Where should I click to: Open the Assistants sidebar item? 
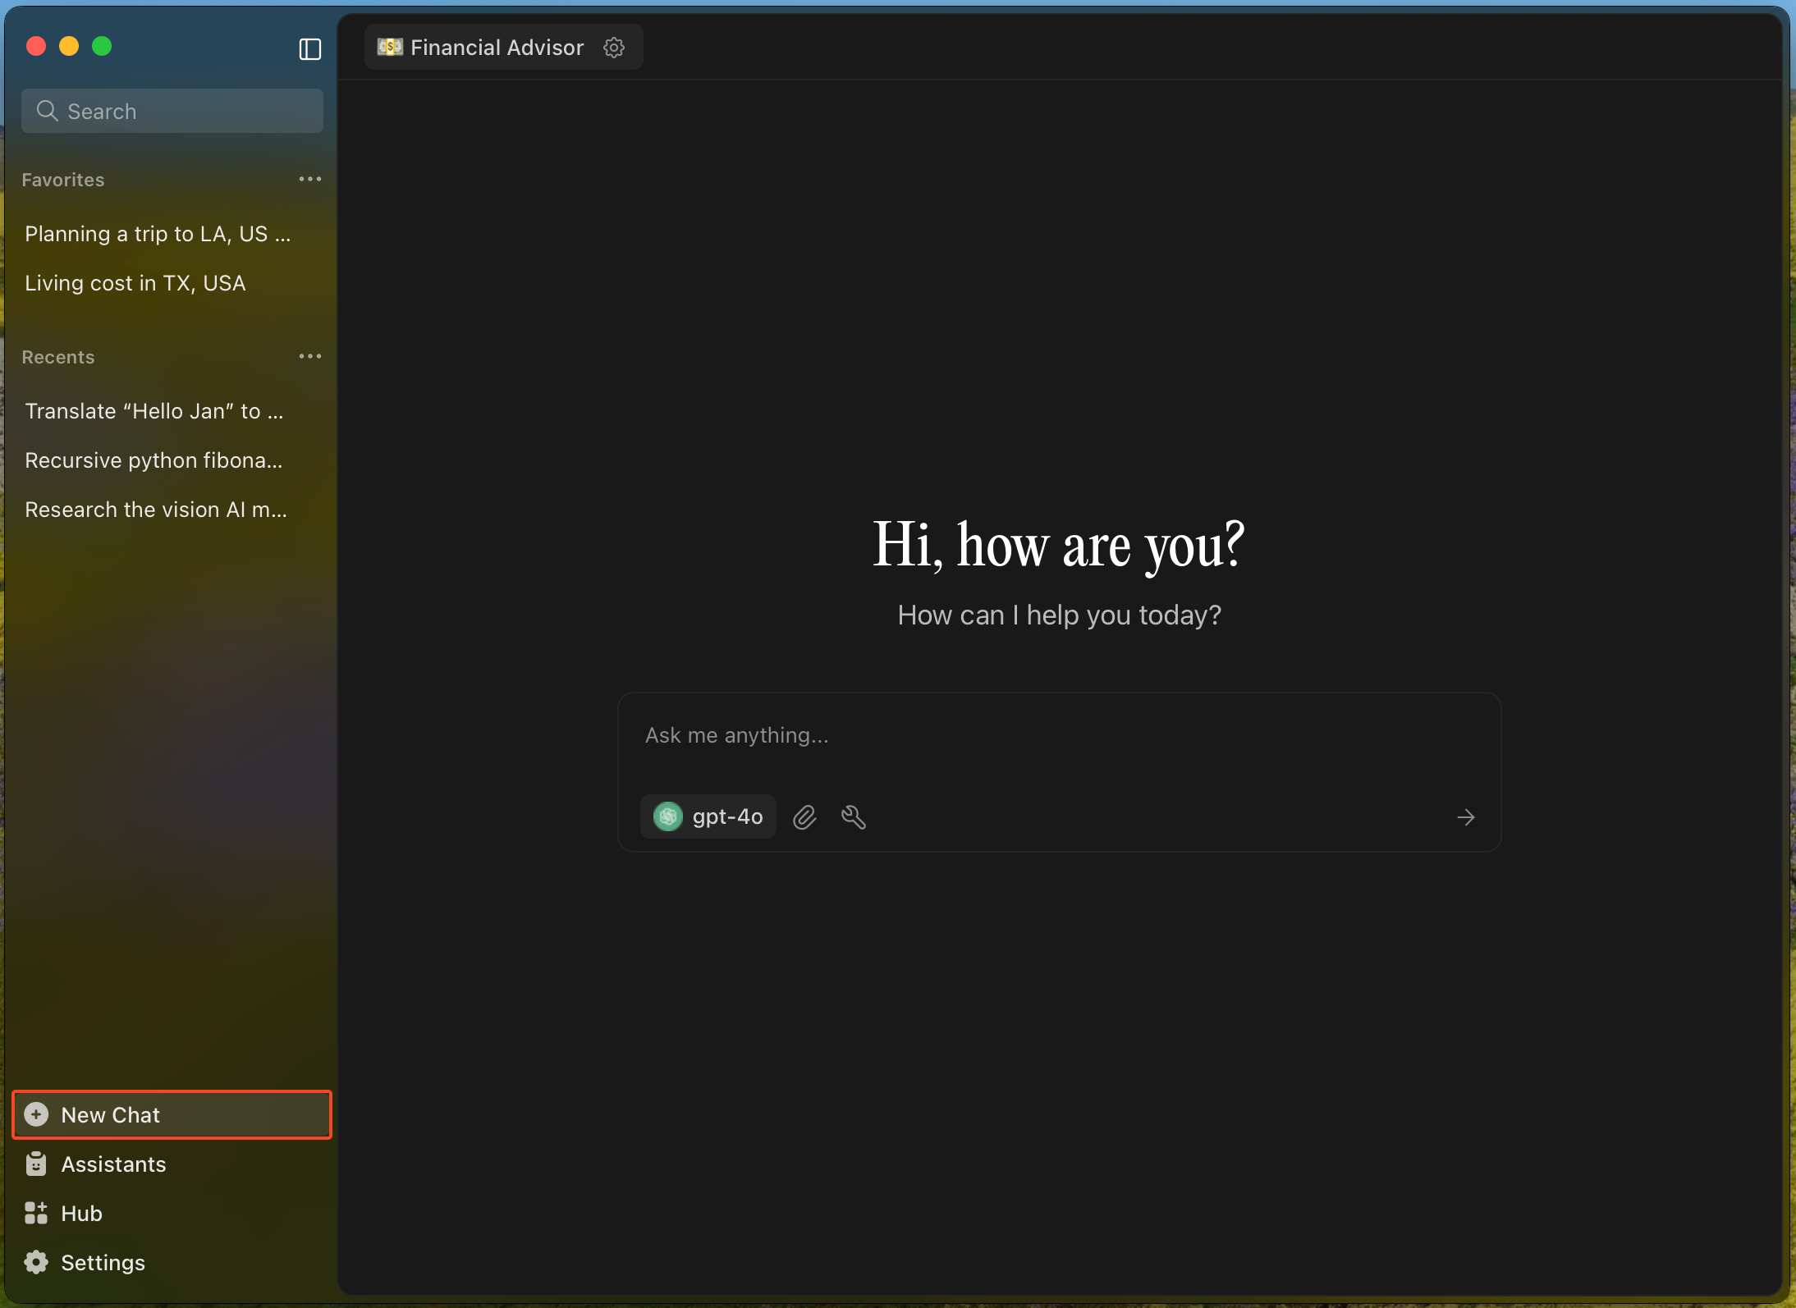(x=113, y=1164)
